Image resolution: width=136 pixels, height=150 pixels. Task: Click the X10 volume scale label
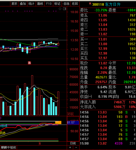pos(70,114)
